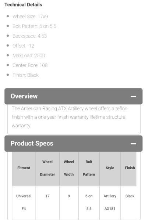Viewport: 145px width, 220px height.
Task: Click the Technical Details heading
Action: pos(23,5)
